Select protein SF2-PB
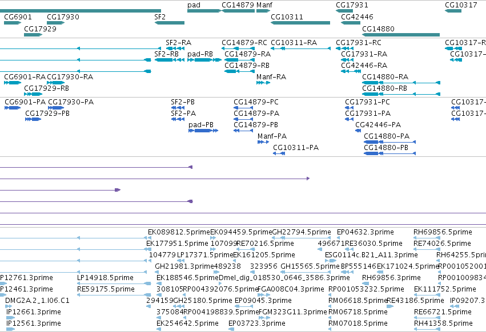486x332 pixels. pos(178,108)
